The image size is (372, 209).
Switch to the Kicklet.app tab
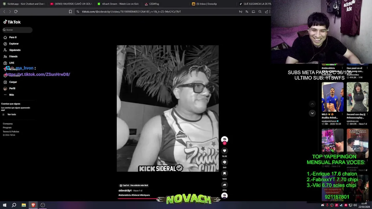(x=24, y=4)
